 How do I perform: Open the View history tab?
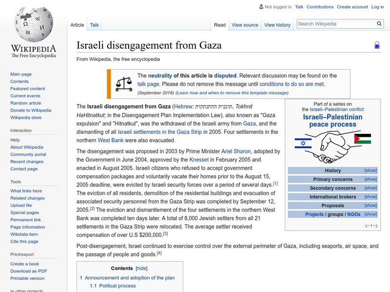click(277, 24)
